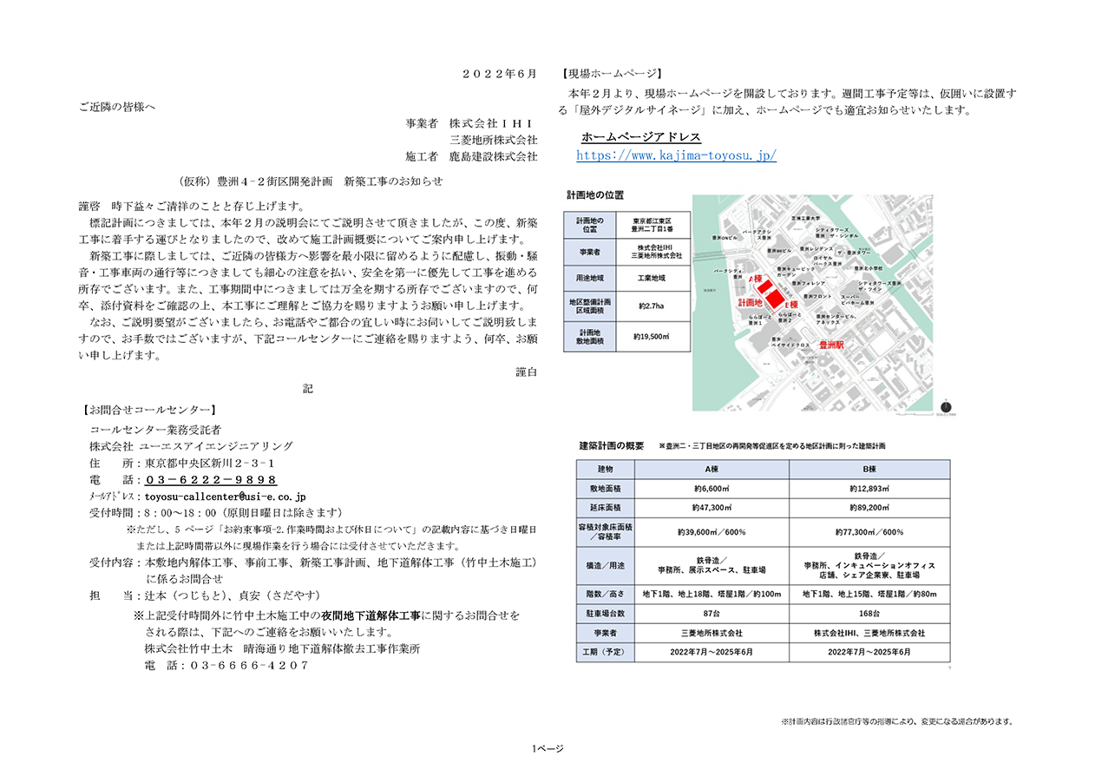Click the 計画地の位置 map heading
This screenshot has height=763, width=1095.
tap(595, 195)
